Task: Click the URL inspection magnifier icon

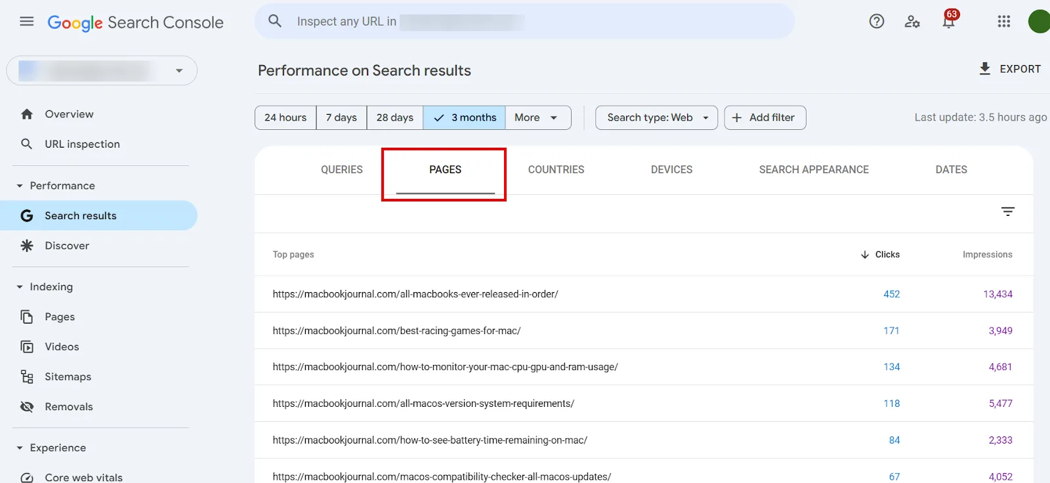Action: coord(27,144)
